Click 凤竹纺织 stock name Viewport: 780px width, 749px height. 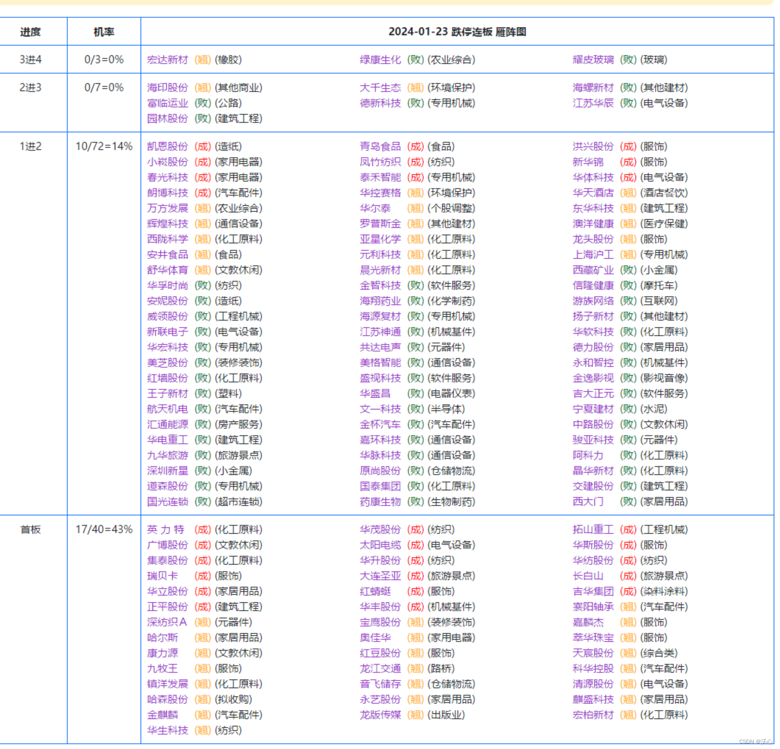click(380, 162)
